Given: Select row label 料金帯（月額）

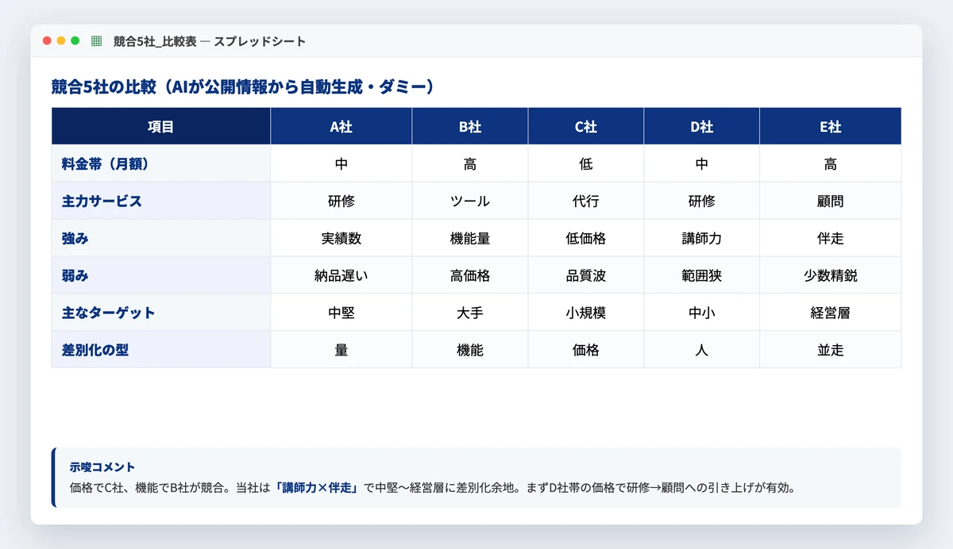Looking at the screenshot, I should pos(161,163).
